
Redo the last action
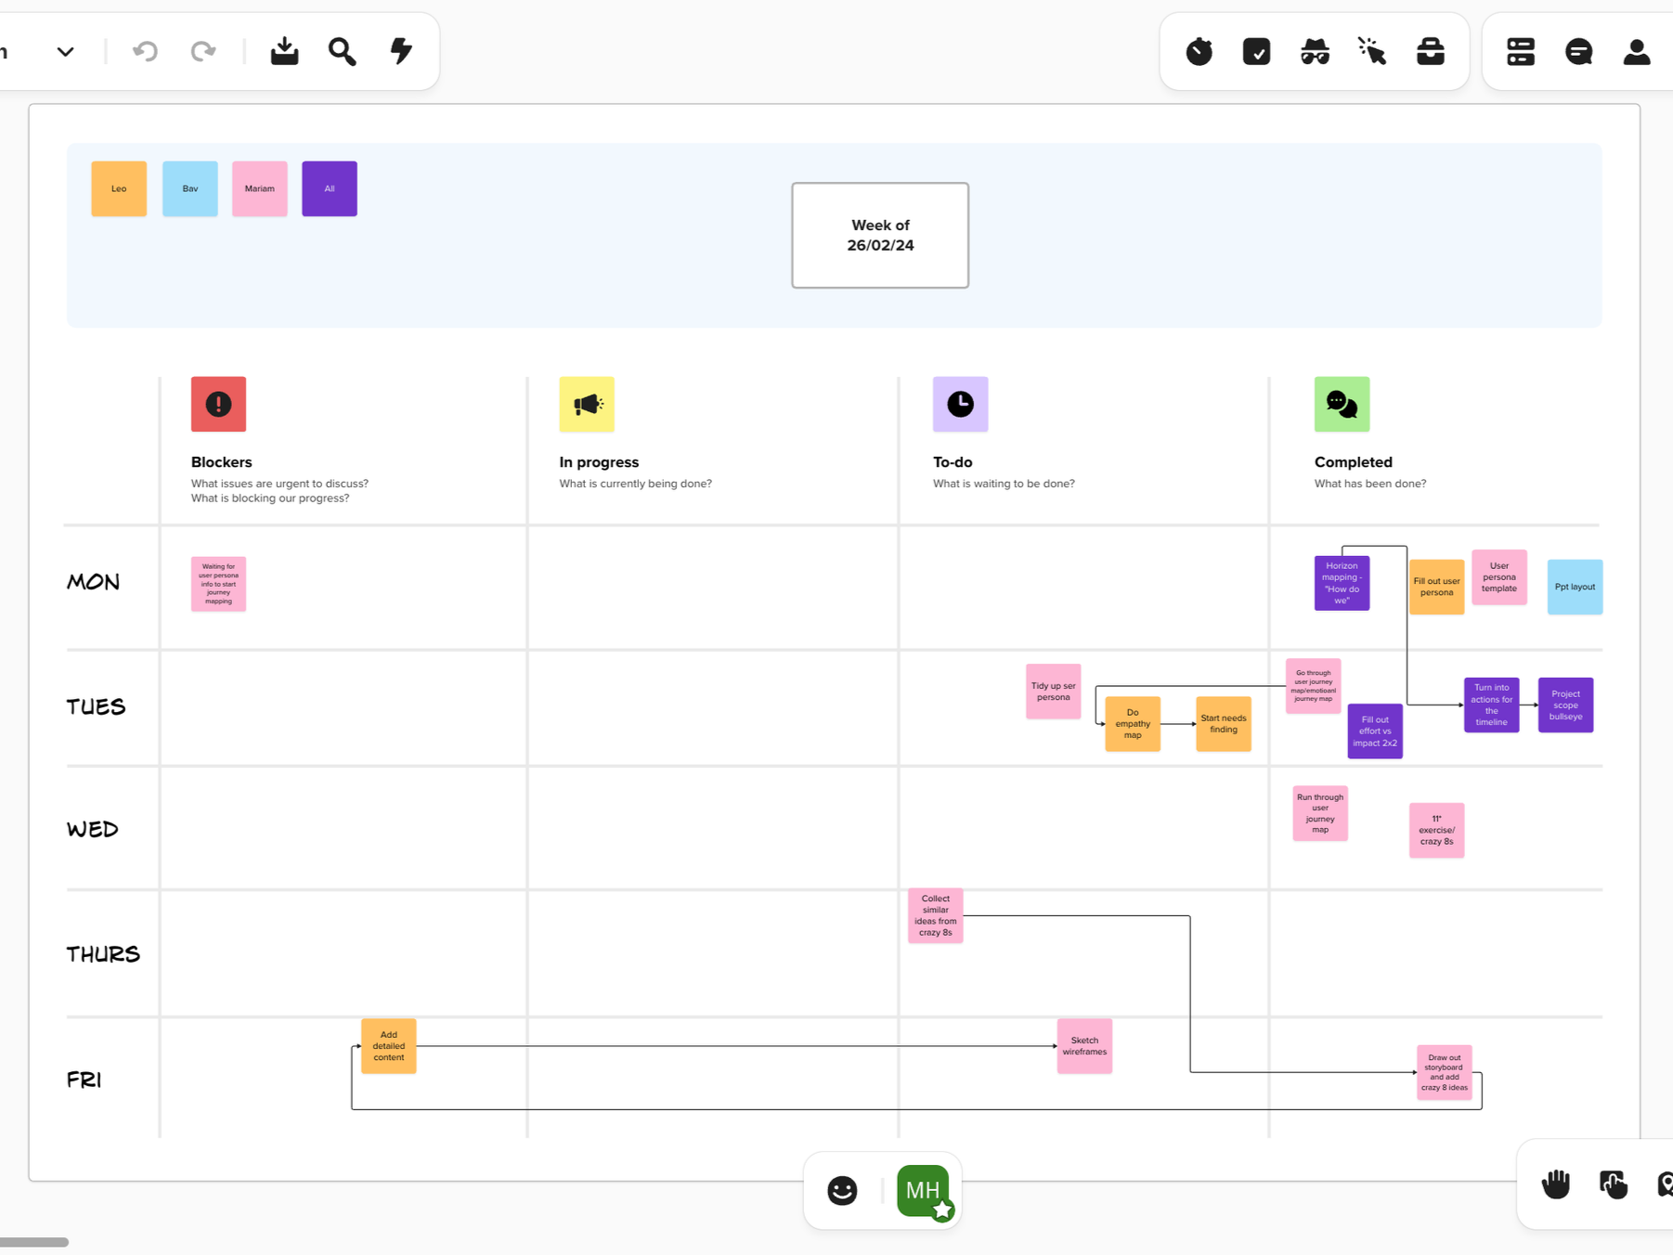[x=203, y=51]
